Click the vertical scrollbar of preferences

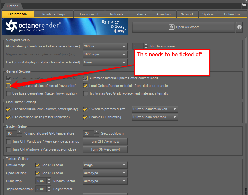pos(246,81)
